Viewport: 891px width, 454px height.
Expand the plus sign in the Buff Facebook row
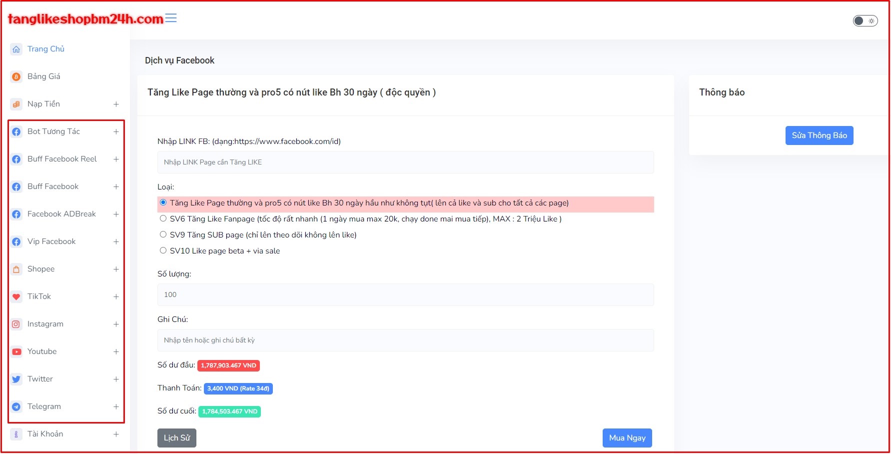click(116, 186)
